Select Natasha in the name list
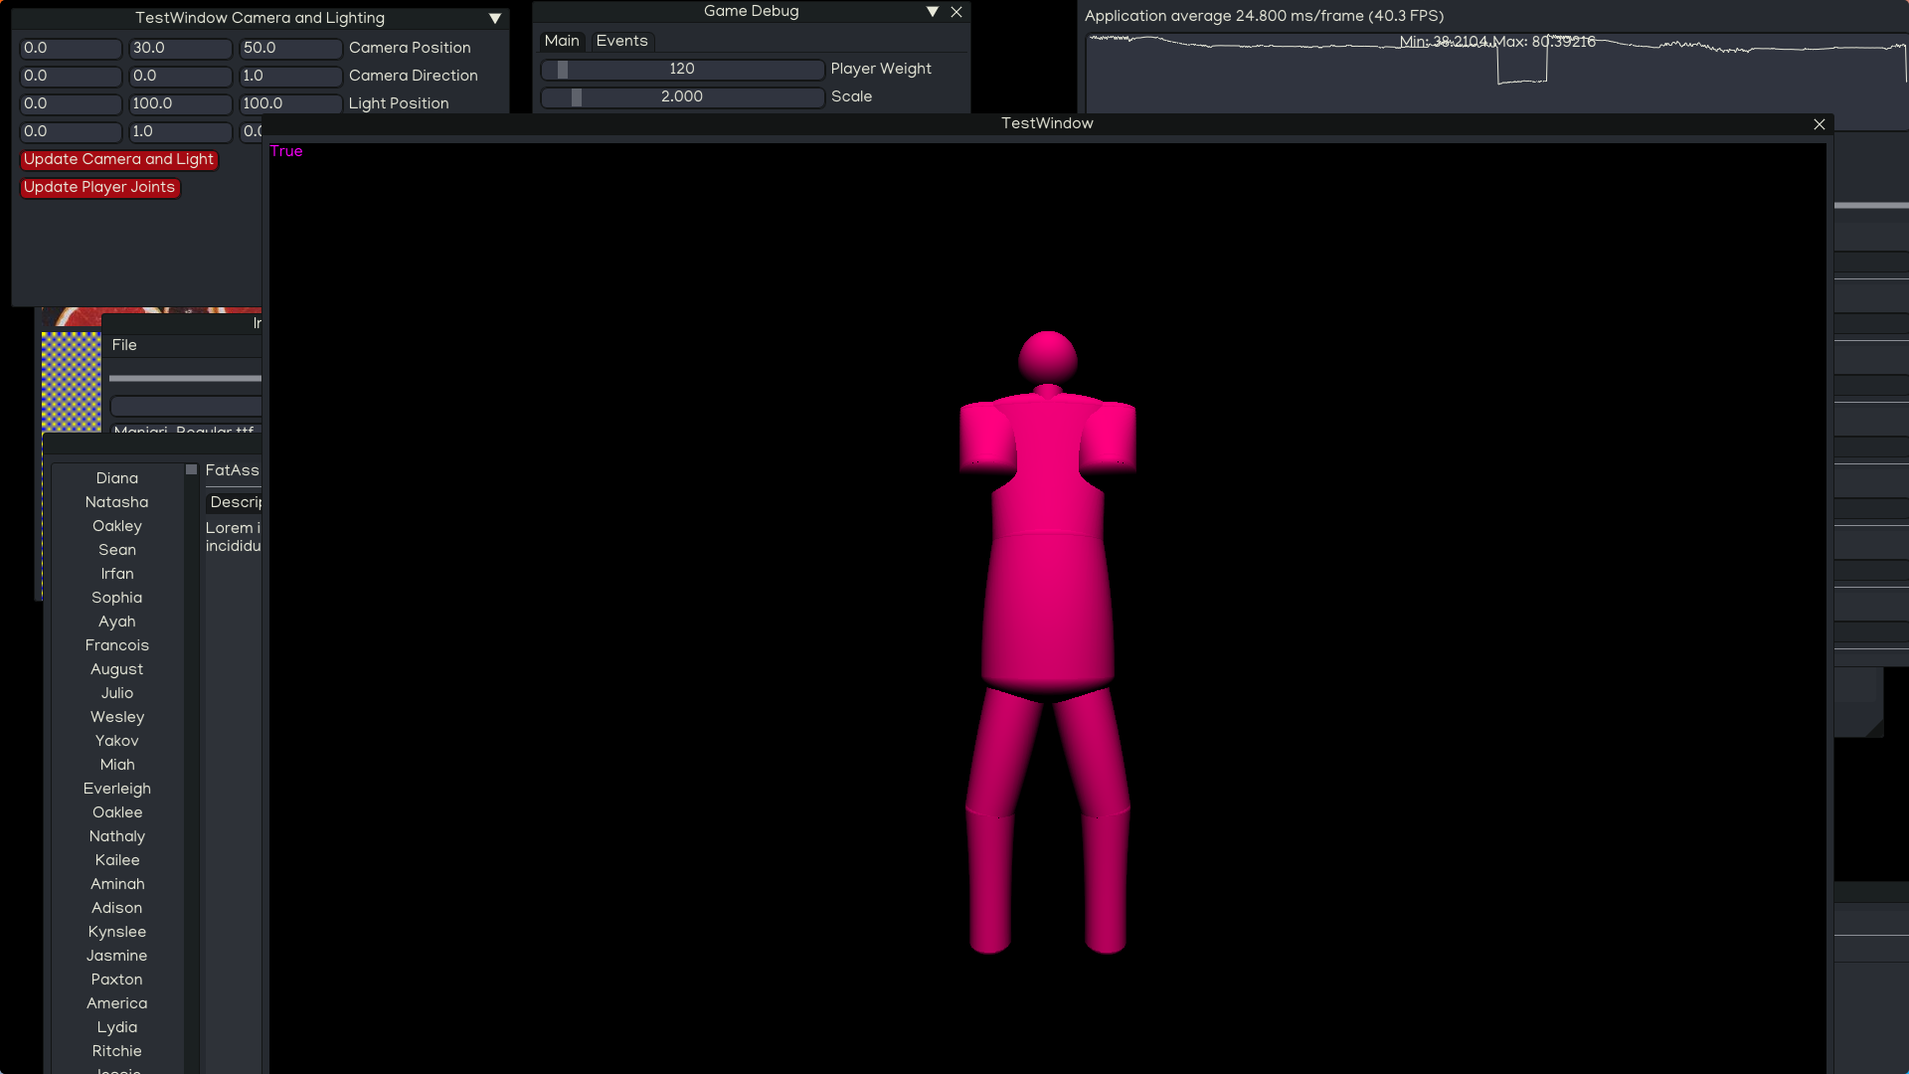Screen dimensions: 1909x1074 (x=116, y=502)
